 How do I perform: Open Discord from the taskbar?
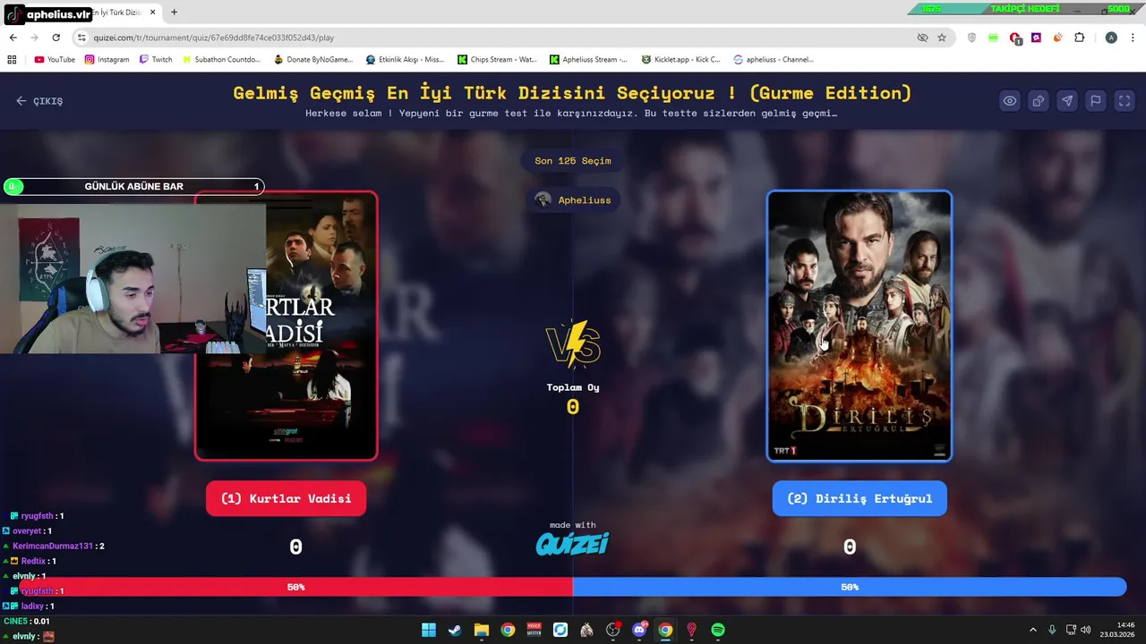639,630
